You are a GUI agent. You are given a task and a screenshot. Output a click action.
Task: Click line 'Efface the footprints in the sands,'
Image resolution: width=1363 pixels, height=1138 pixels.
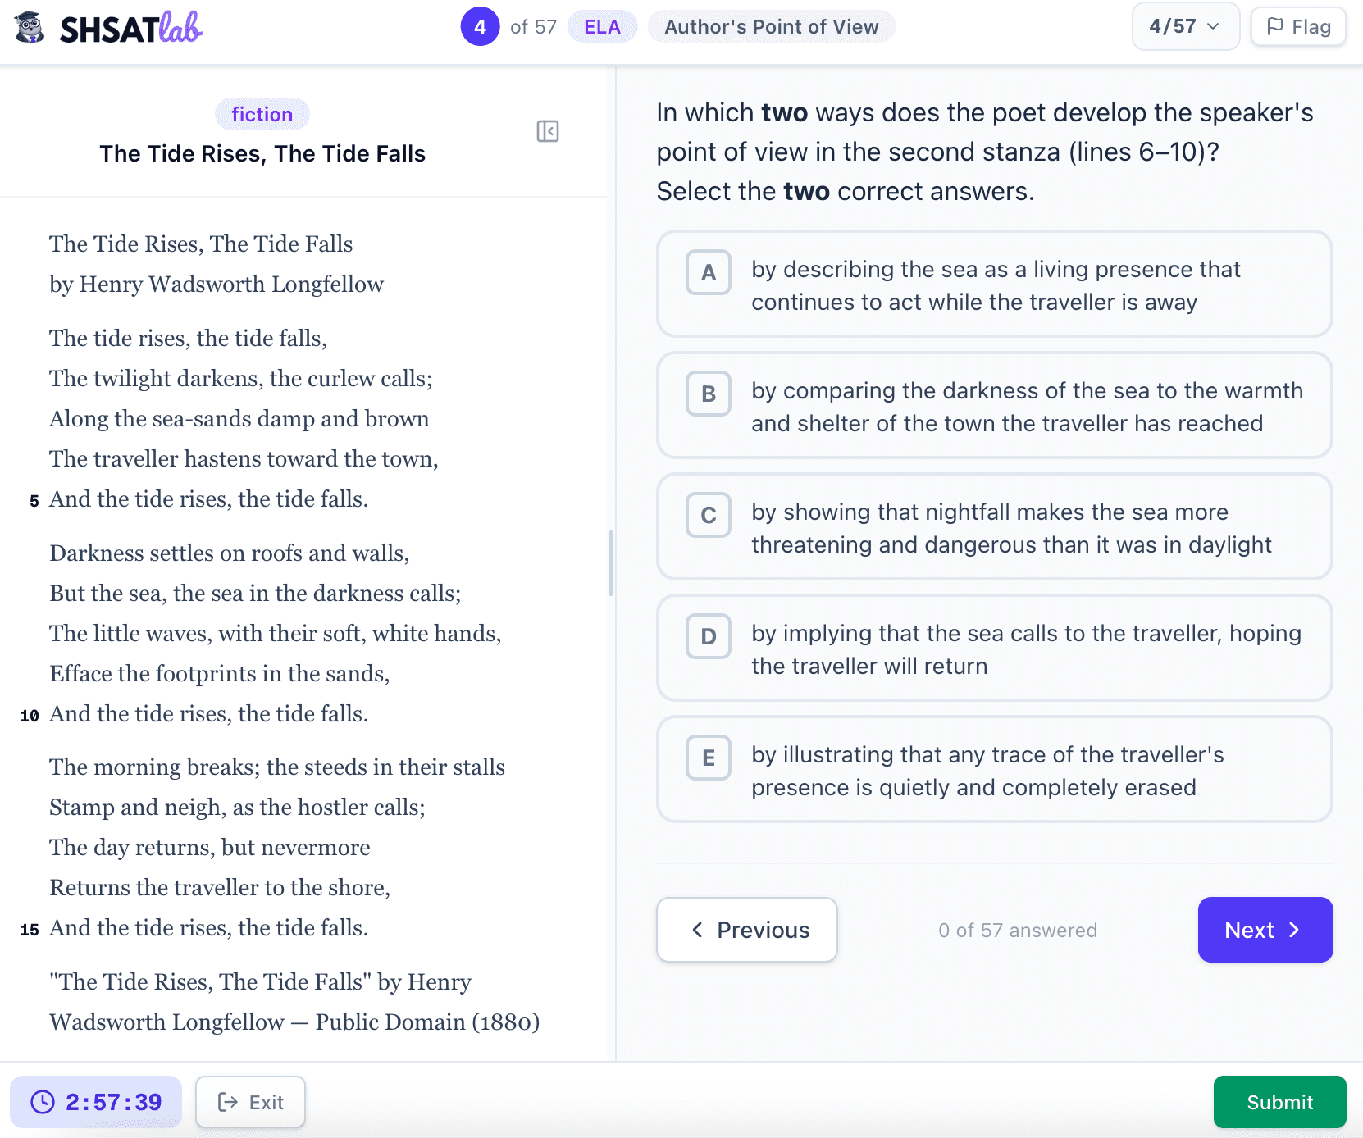(220, 673)
